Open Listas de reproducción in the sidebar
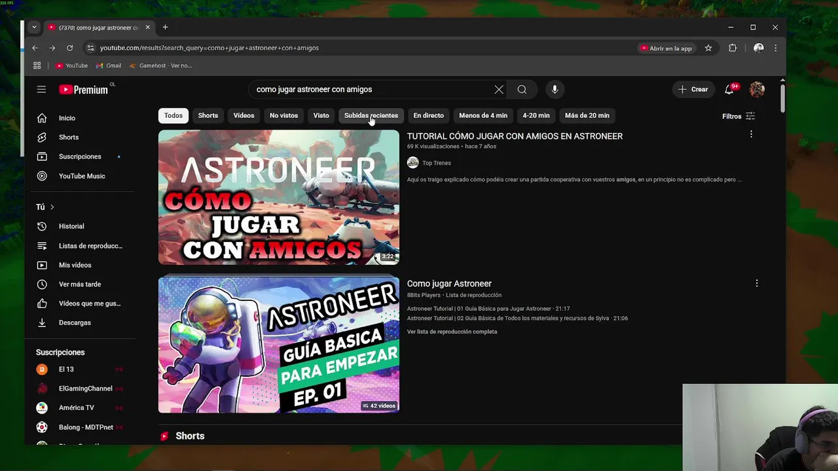 (x=90, y=246)
